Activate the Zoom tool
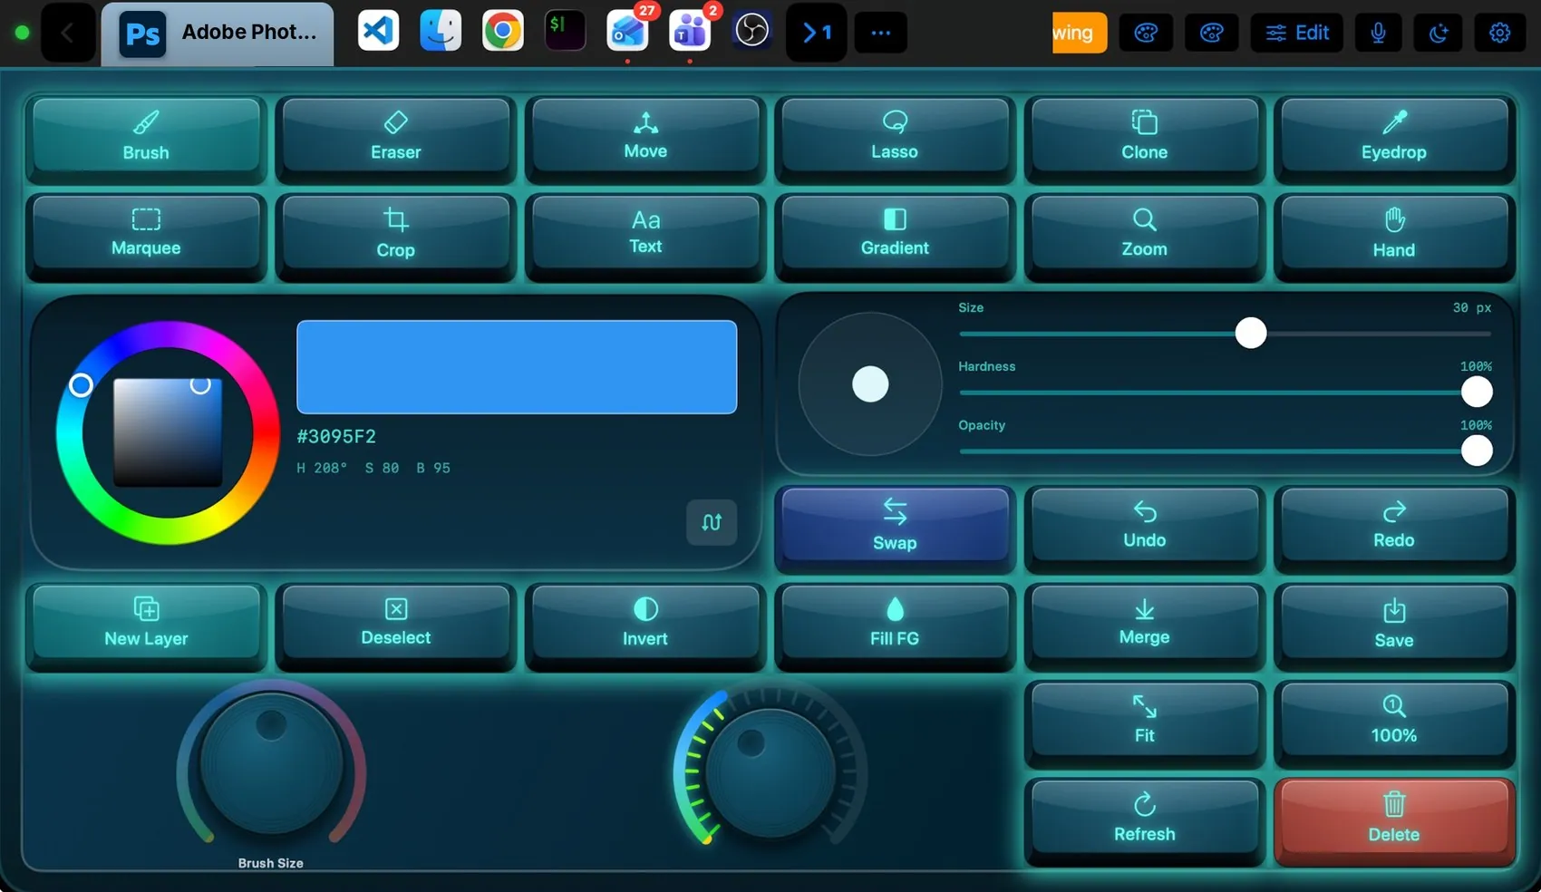Screen dimensions: 1541x892 tap(1145, 234)
